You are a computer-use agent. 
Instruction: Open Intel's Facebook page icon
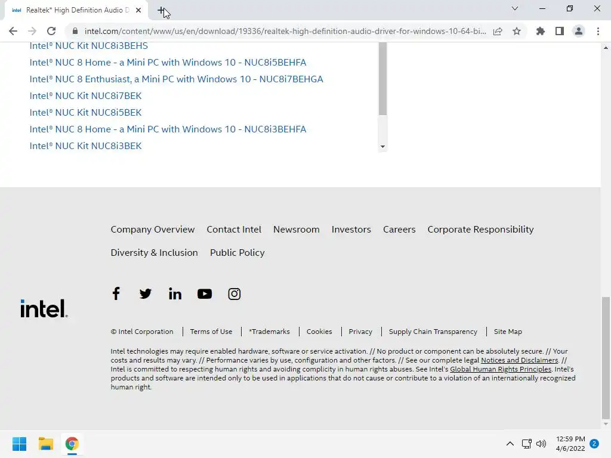point(116,293)
